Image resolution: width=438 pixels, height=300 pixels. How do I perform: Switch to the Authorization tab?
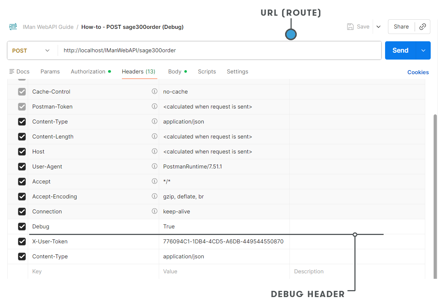tap(91, 72)
